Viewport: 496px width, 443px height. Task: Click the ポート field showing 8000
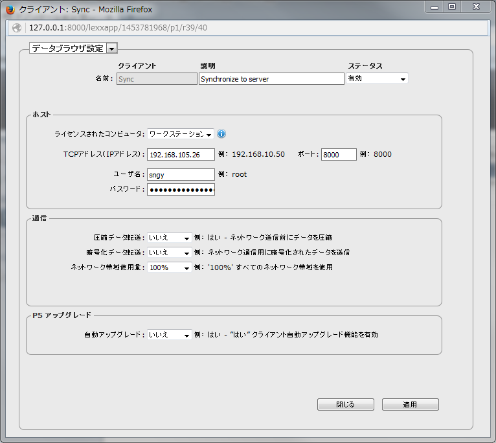click(x=339, y=155)
